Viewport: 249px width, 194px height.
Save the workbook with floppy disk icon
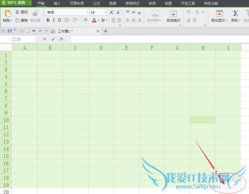click(x=9, y=31)
